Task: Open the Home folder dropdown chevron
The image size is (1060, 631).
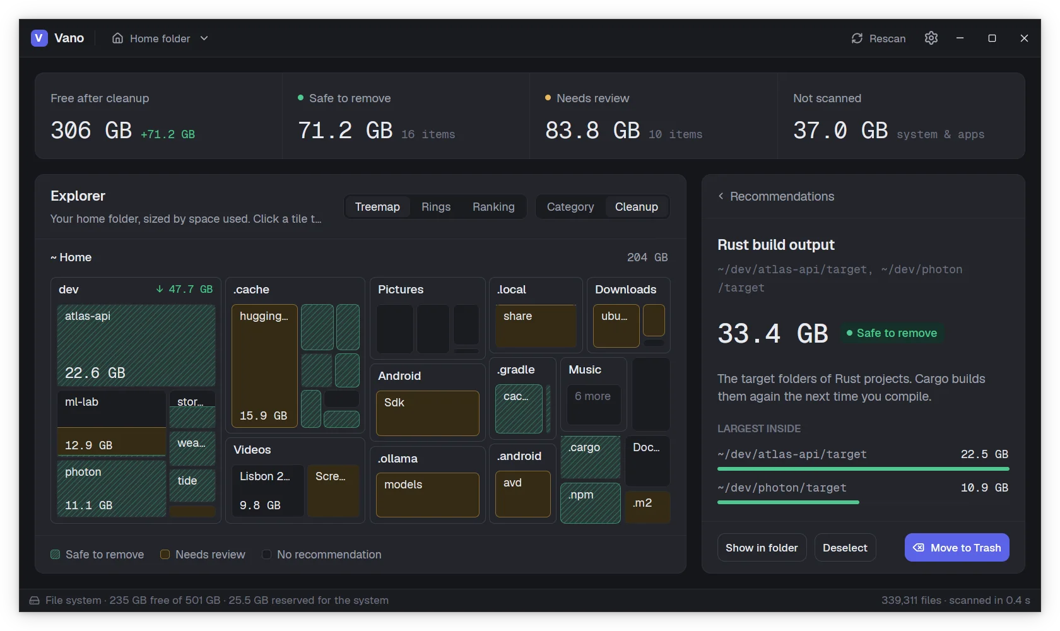Action: (x=204, y=38)
